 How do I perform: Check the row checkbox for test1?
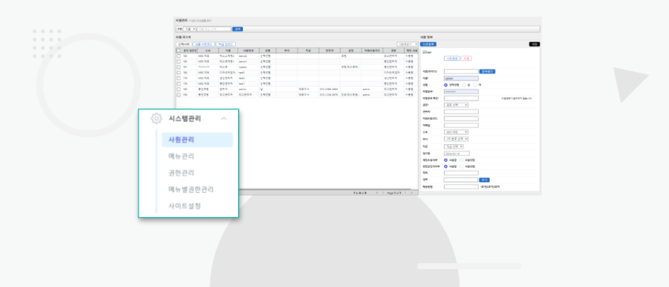tap(179, 84)
